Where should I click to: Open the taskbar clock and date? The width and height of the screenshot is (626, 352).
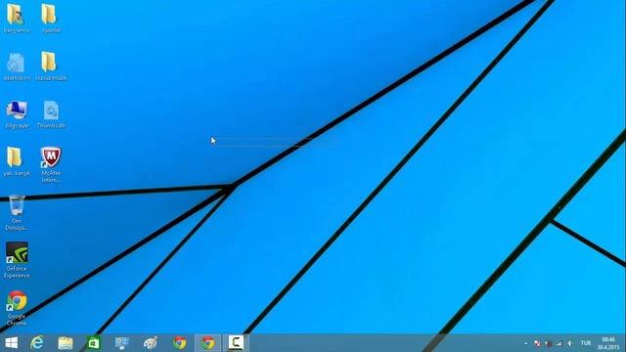(608, 343)
